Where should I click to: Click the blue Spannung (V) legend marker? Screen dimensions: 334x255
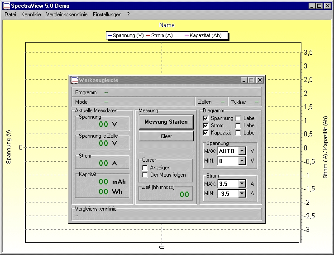click(x=110, y=35)
